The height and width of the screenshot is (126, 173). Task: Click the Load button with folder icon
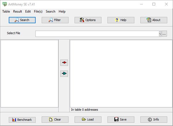(88, 119)
